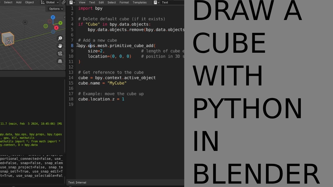The height and width of the screenshot is (187, 333).
Task: Click the text name field labeled Text
Action: pos(172,2)
